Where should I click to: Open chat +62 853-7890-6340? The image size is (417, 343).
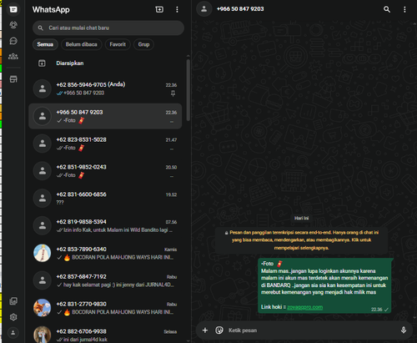pyautogui.click(x=105, y=253)
